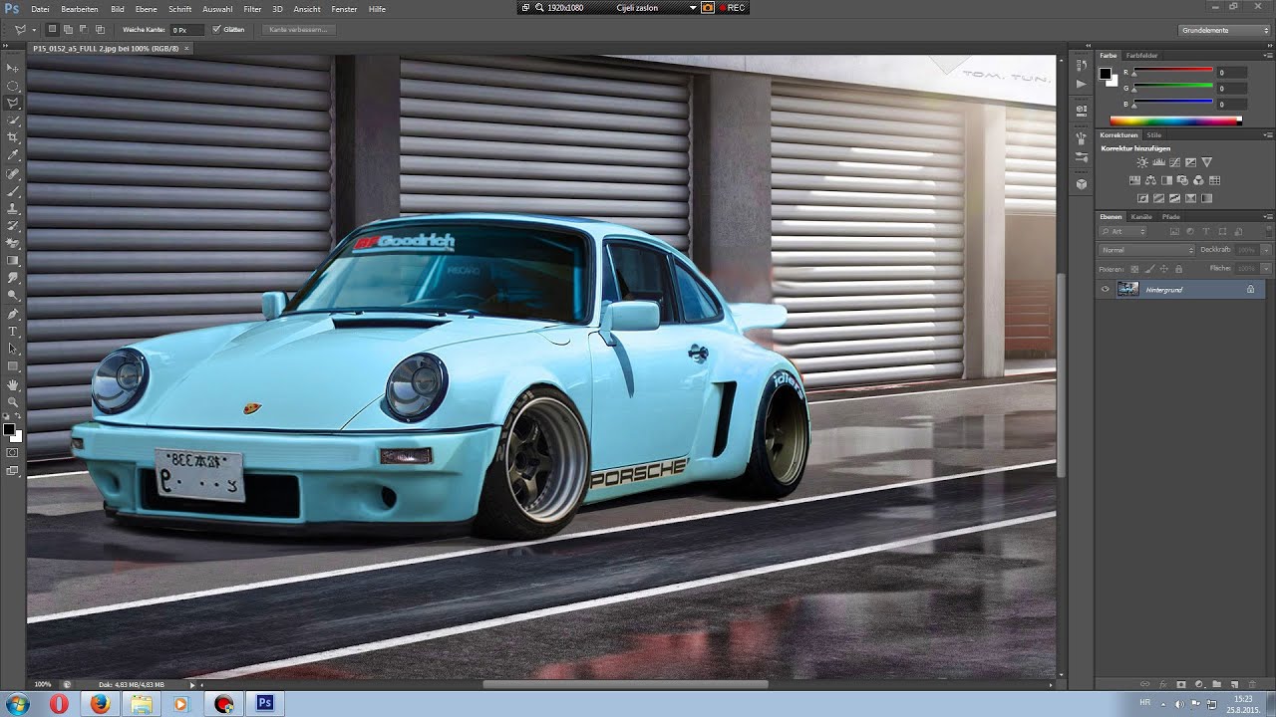Select the Clone Stamp tool

(x=13, y=208)
